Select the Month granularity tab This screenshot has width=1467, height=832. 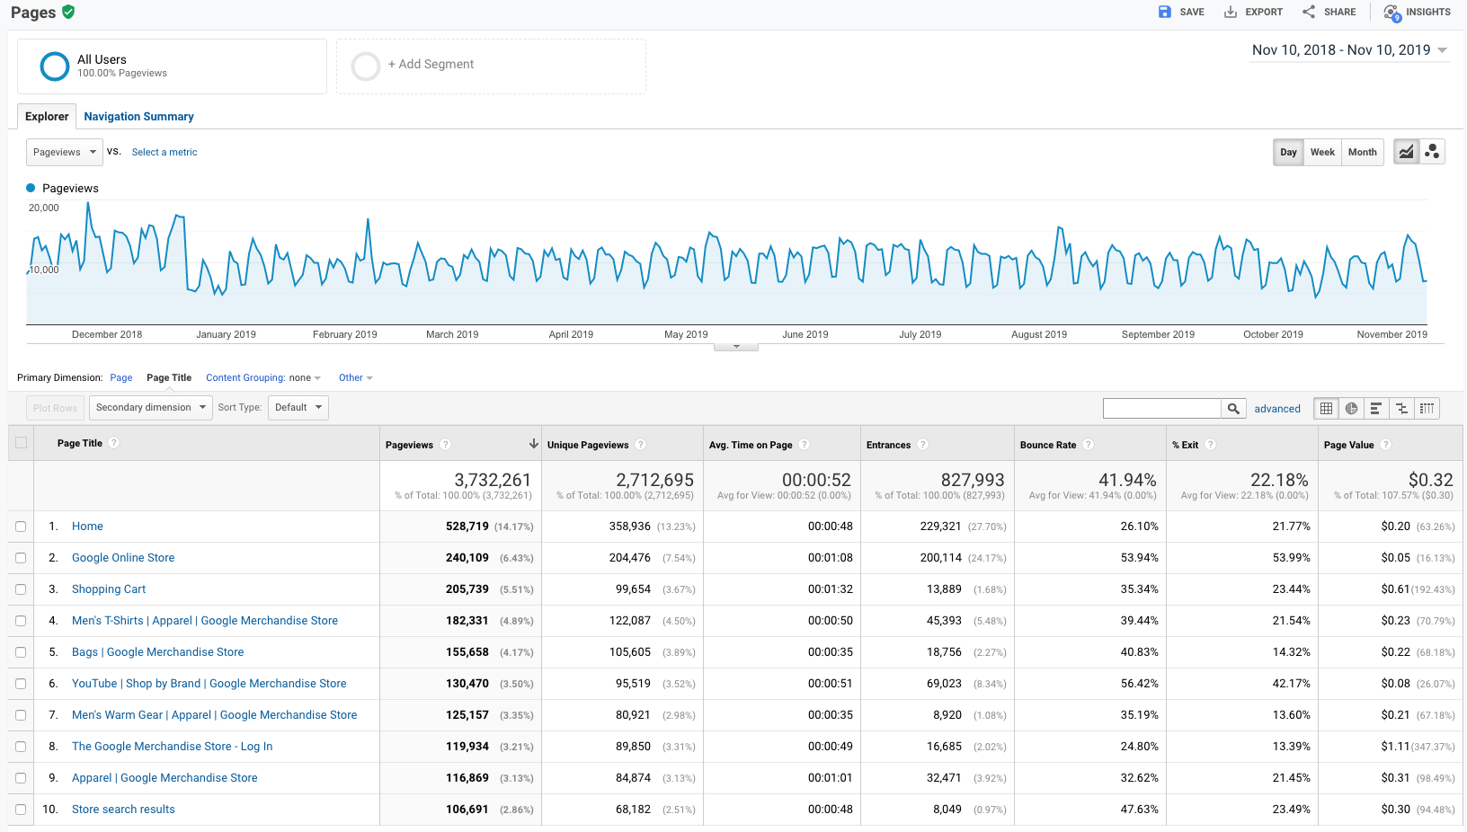tap(1362, 152)
